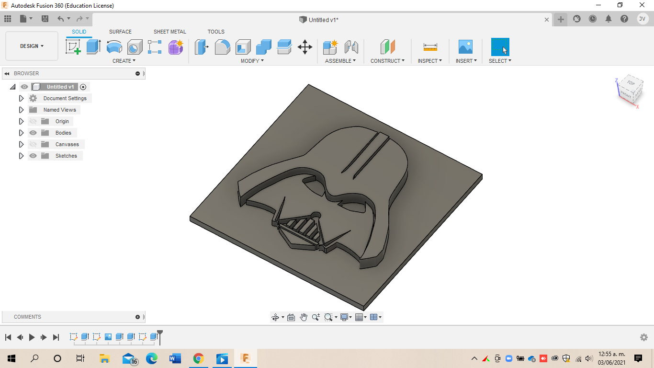The image size is (654, 368).
Task: Show the Origin folder
Action: [x=33, y=121]
